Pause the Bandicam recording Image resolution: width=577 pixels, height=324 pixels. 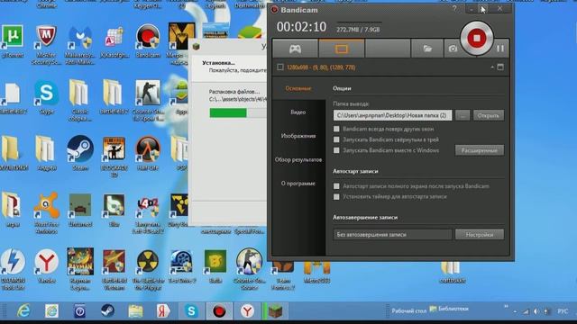coord(500,49)
